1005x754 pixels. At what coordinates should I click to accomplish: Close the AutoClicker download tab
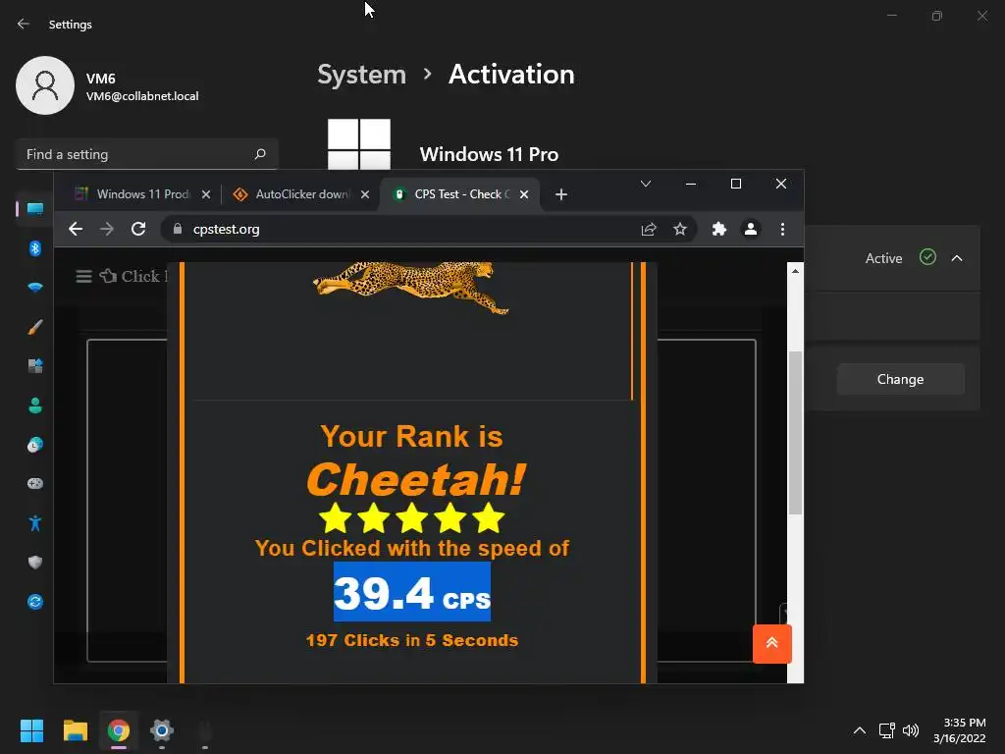coord(365,194)
